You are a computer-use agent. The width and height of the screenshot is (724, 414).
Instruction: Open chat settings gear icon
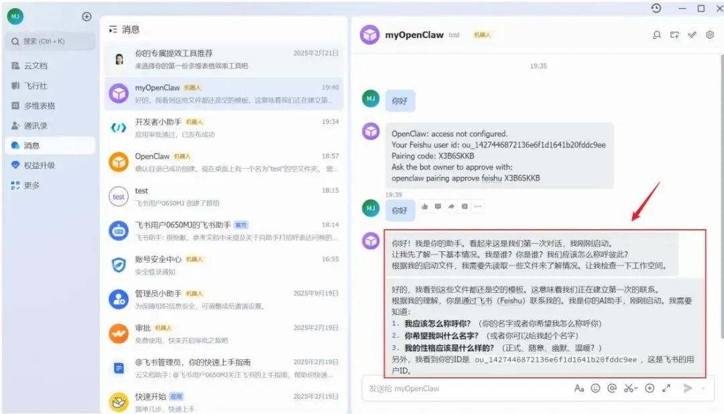(710, 35)
